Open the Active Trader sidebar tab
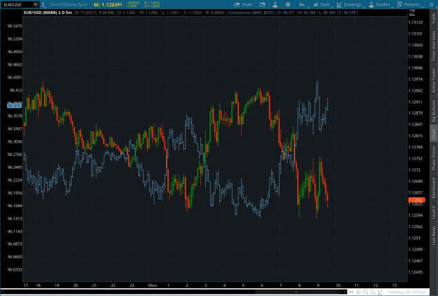The image size is (438, 296). [434, 80]
